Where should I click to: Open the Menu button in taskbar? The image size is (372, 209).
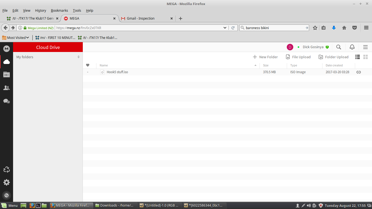pos(10,205)
